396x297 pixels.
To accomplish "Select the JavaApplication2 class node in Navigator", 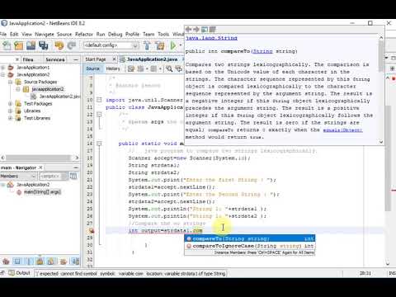I will [x=33, y=185].
